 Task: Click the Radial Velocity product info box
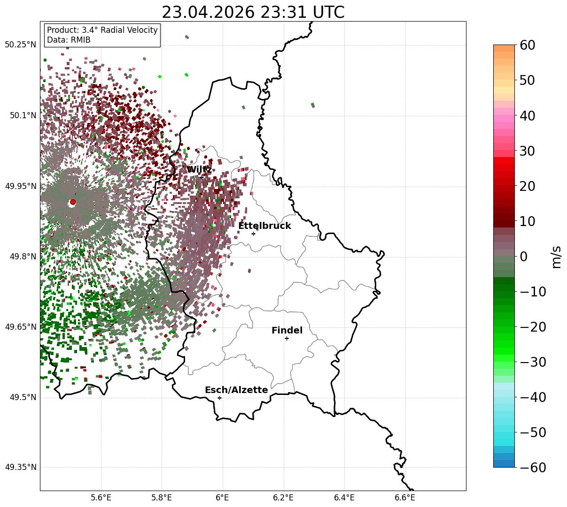click(x=102, y=35)
